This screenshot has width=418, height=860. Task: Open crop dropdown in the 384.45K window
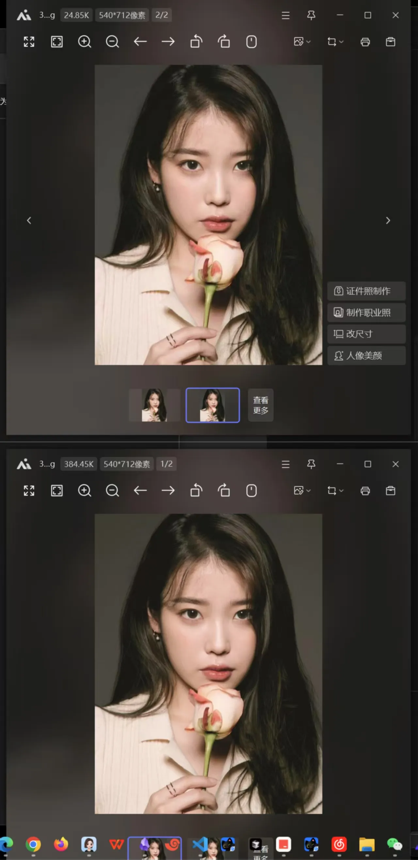(335, 491)
